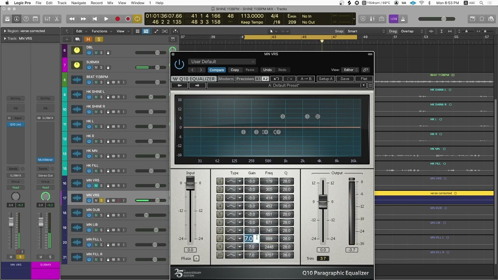
Task: Go to beginning of project
Action: point(95,19)
